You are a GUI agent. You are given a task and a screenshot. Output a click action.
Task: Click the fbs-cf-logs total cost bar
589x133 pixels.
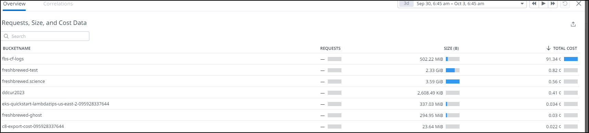coord(571,59)
